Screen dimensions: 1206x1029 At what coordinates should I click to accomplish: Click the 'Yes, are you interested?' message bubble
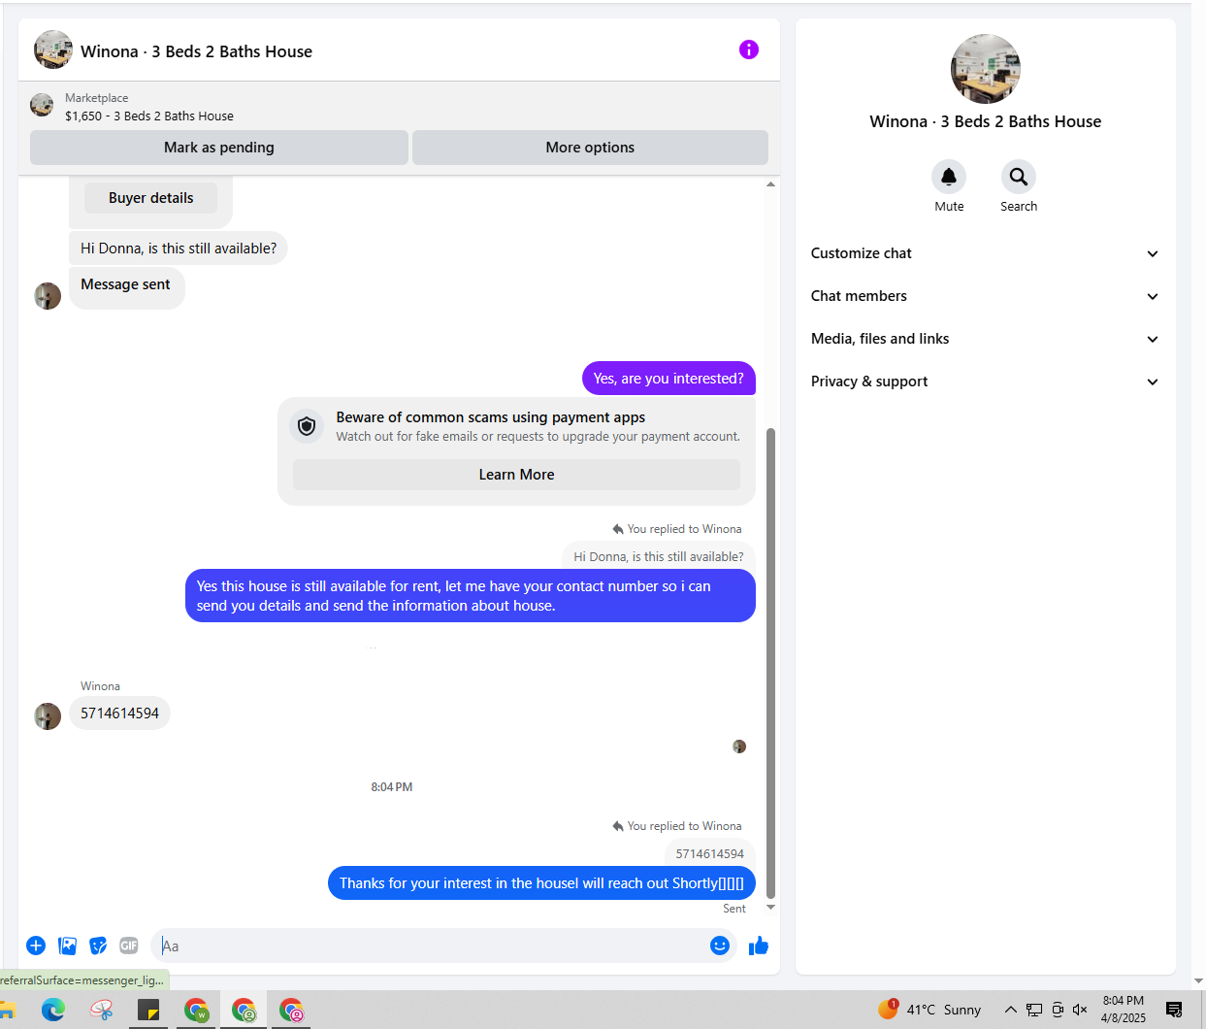pyautogui.click(x=668, y=379)
